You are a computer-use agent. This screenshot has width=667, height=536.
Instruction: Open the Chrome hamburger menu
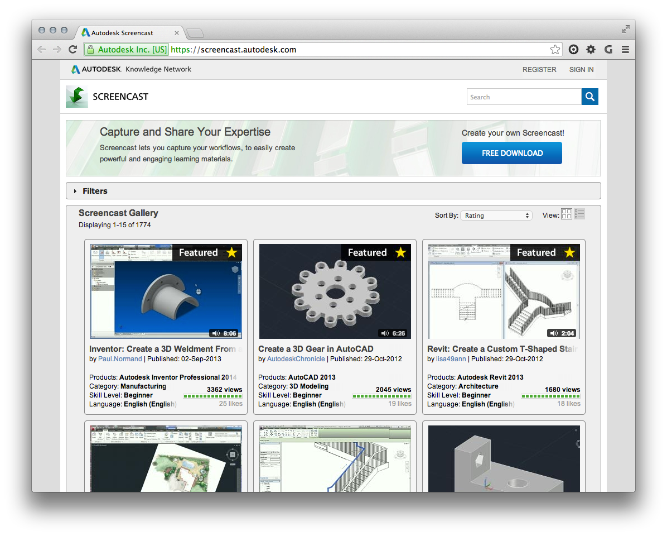click(625, 50)
